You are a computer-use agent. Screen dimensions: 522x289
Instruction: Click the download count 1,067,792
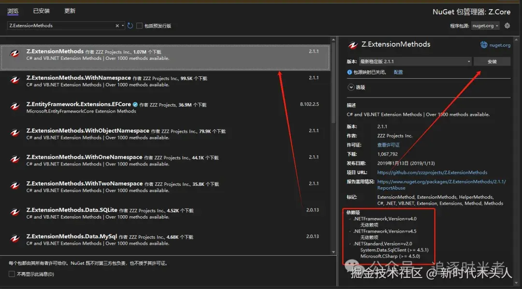388,154
